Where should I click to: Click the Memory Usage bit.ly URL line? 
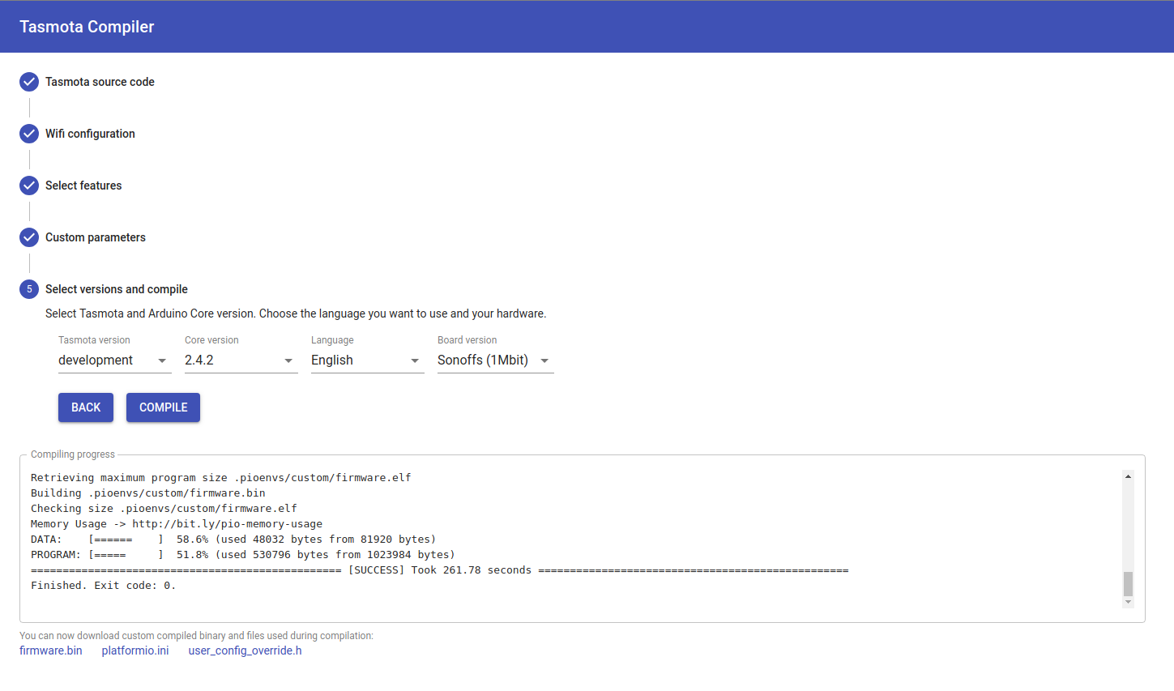coord(177,524)
